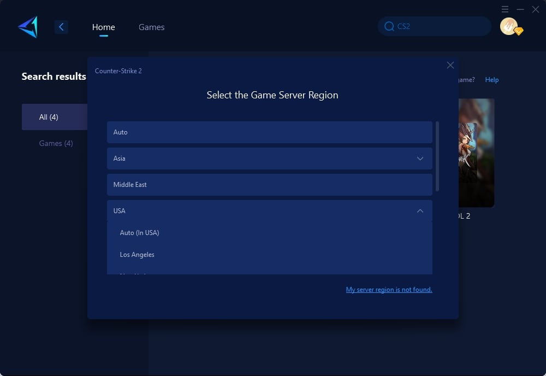Close the application window
The height and width of the screenshot is (376, 546).
536,9
